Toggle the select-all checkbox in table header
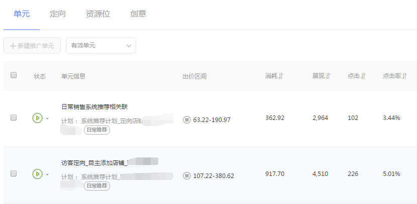Viewport: 417px width, 204px height. (14, 75)
